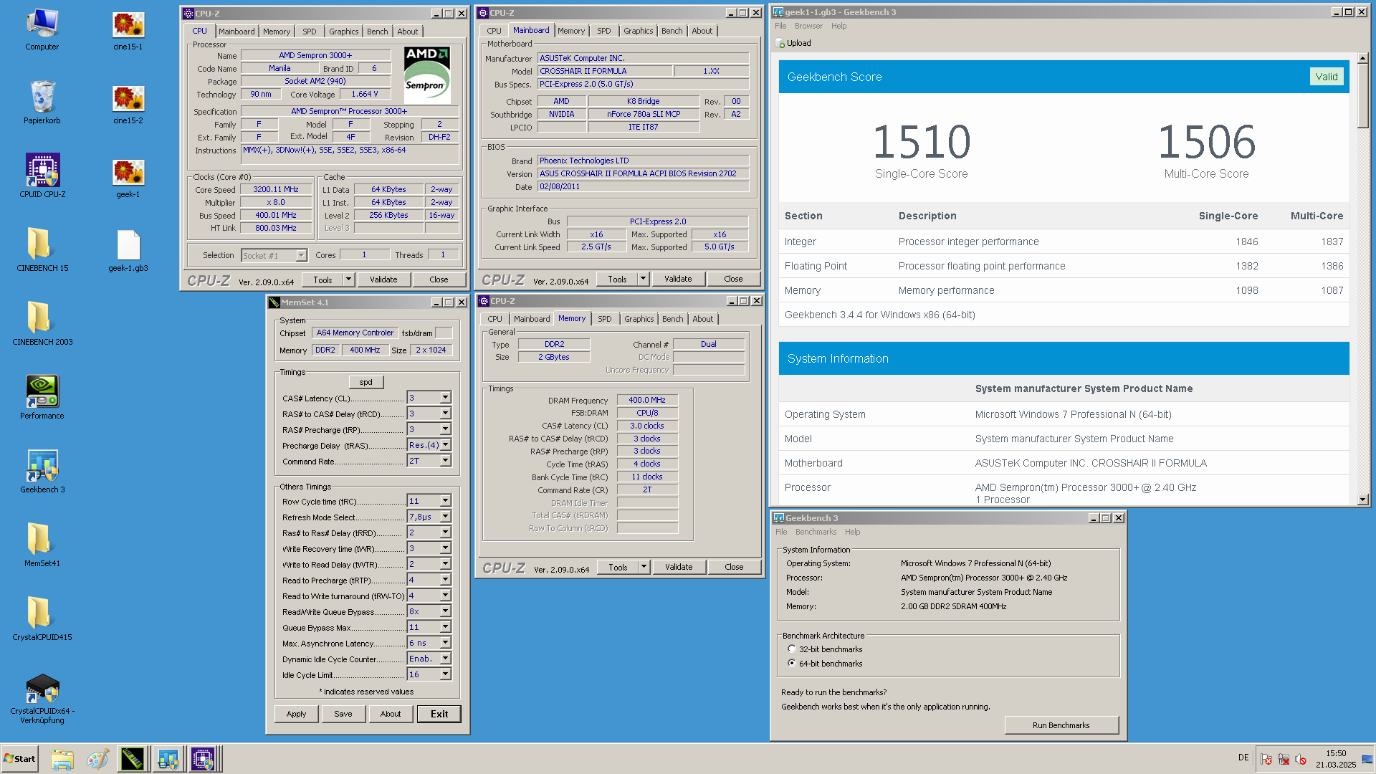Launch Geekbench 3 desktop shortcut
Image resolution: width=1376 pixels, height=774 pixels.
coord(42,472)
